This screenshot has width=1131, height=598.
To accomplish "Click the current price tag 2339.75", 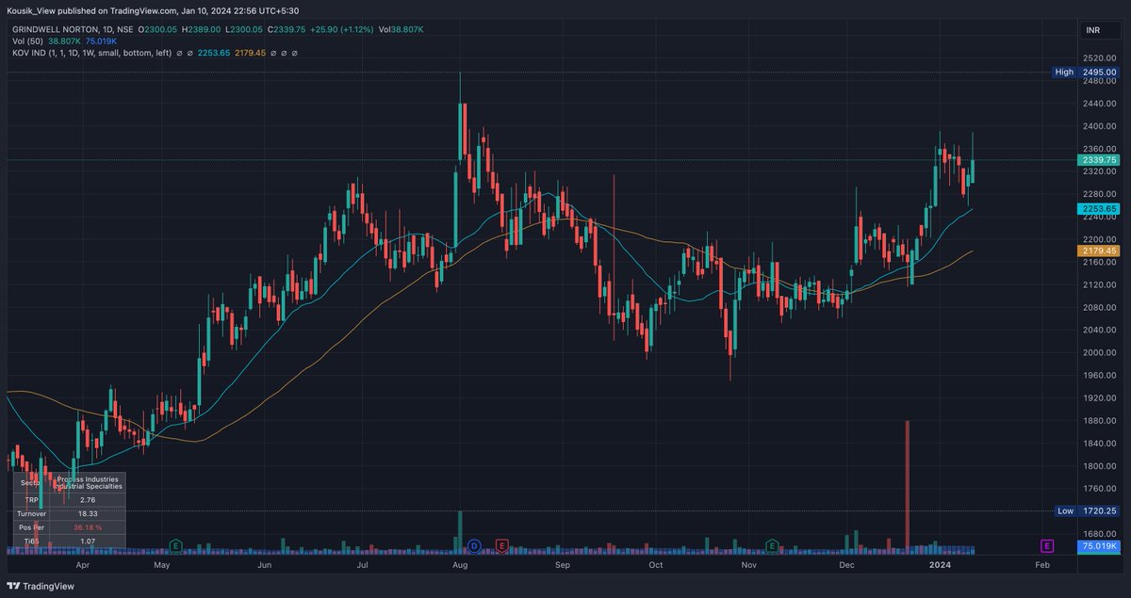I will (x=1100, y=160).
